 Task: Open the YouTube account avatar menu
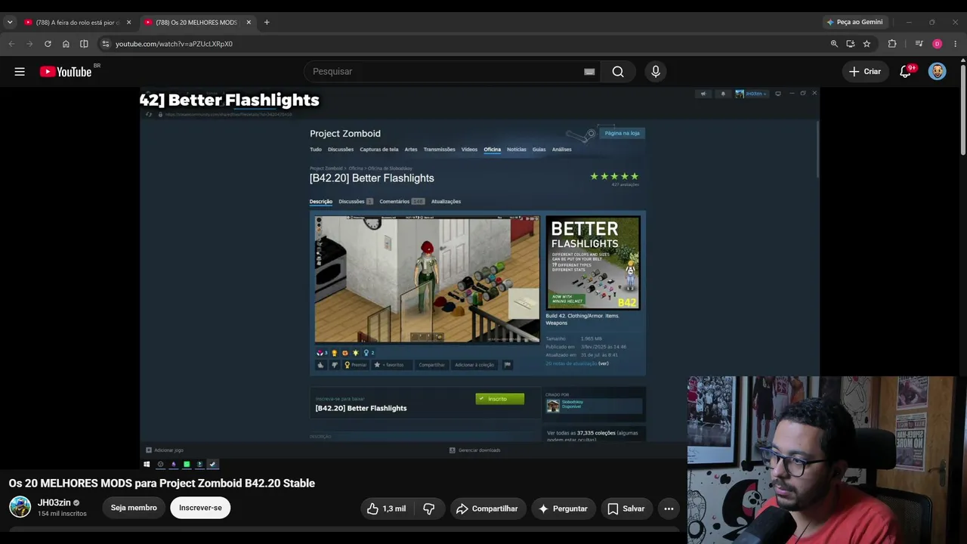tap(938, 72)
